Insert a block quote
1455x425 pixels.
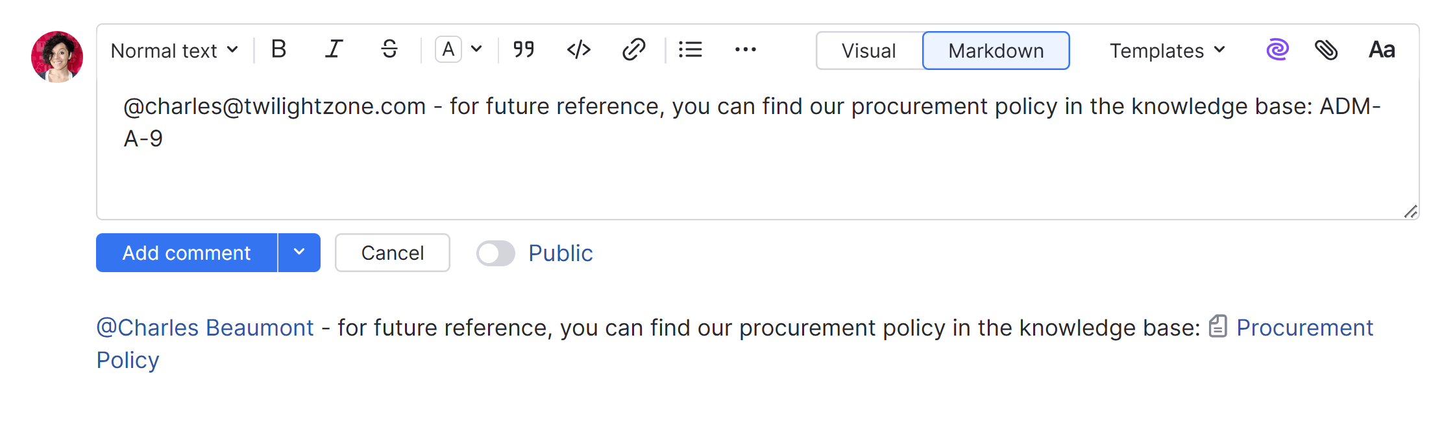click(x=524, y=49)
